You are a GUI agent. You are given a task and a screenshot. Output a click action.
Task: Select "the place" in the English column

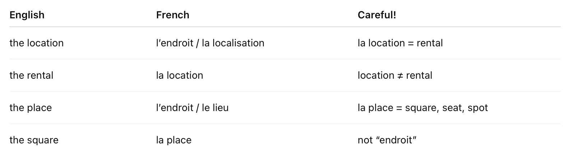point(31,108)
